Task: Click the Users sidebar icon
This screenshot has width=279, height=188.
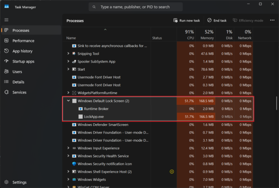Action: coord(6,72)
